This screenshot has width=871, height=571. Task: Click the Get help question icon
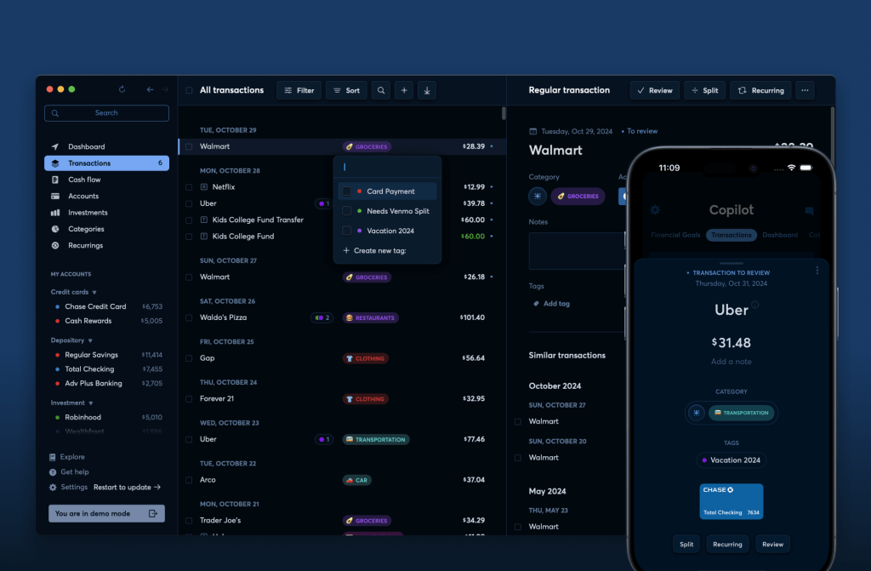[52, 472]
